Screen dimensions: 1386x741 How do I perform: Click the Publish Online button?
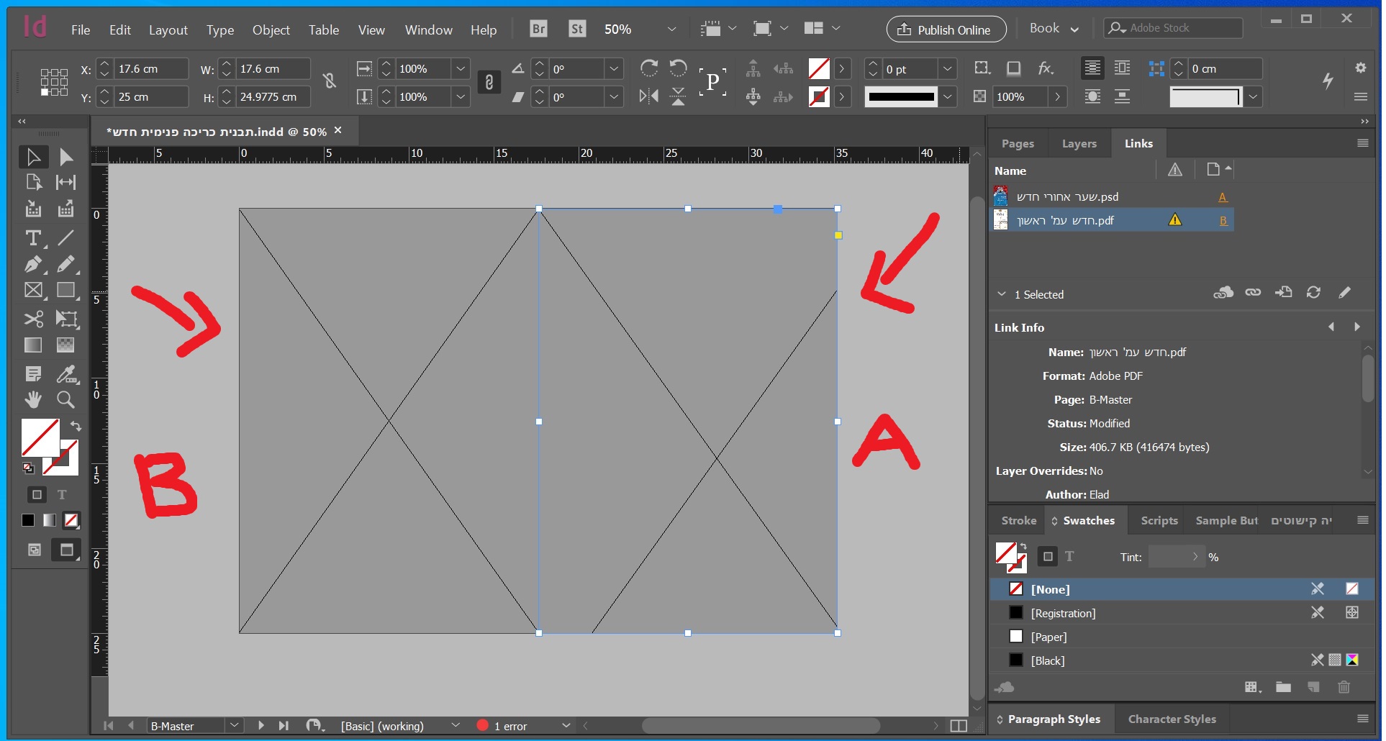946,29
